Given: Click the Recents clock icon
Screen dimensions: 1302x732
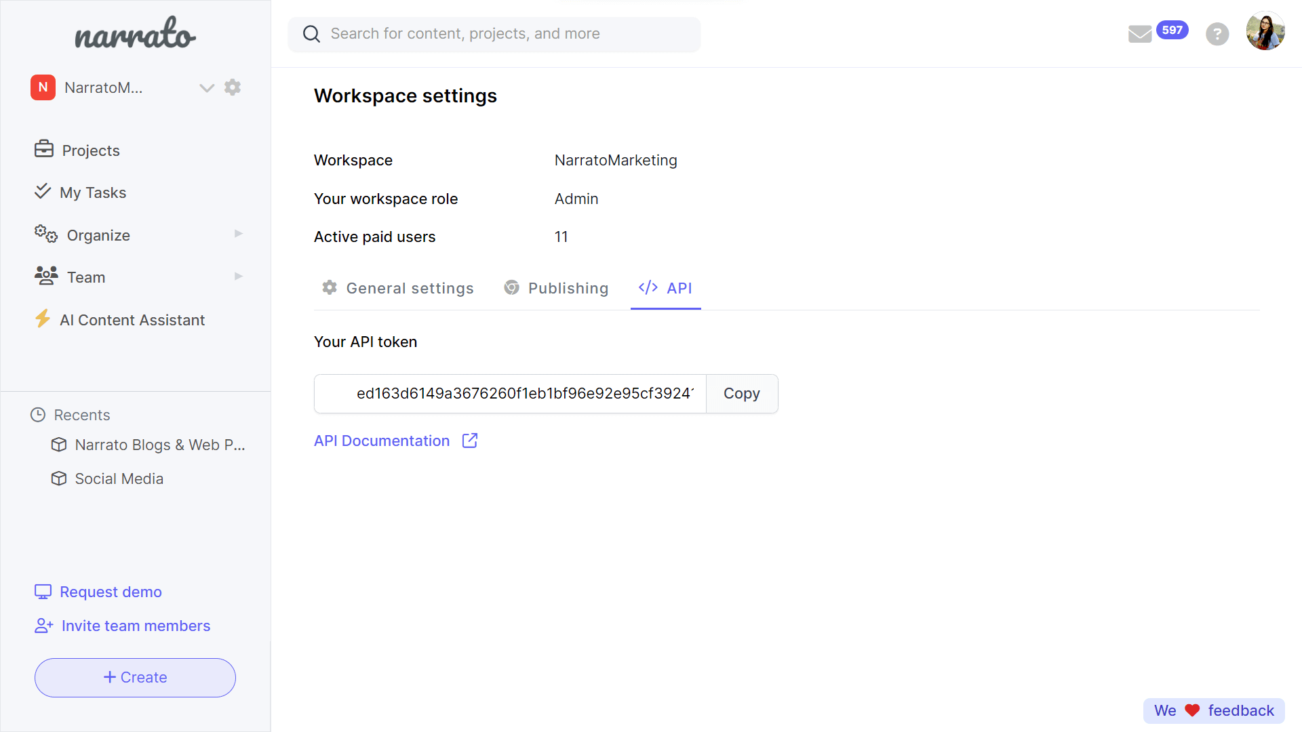Looking at the screenshot, I should (38, 415).
